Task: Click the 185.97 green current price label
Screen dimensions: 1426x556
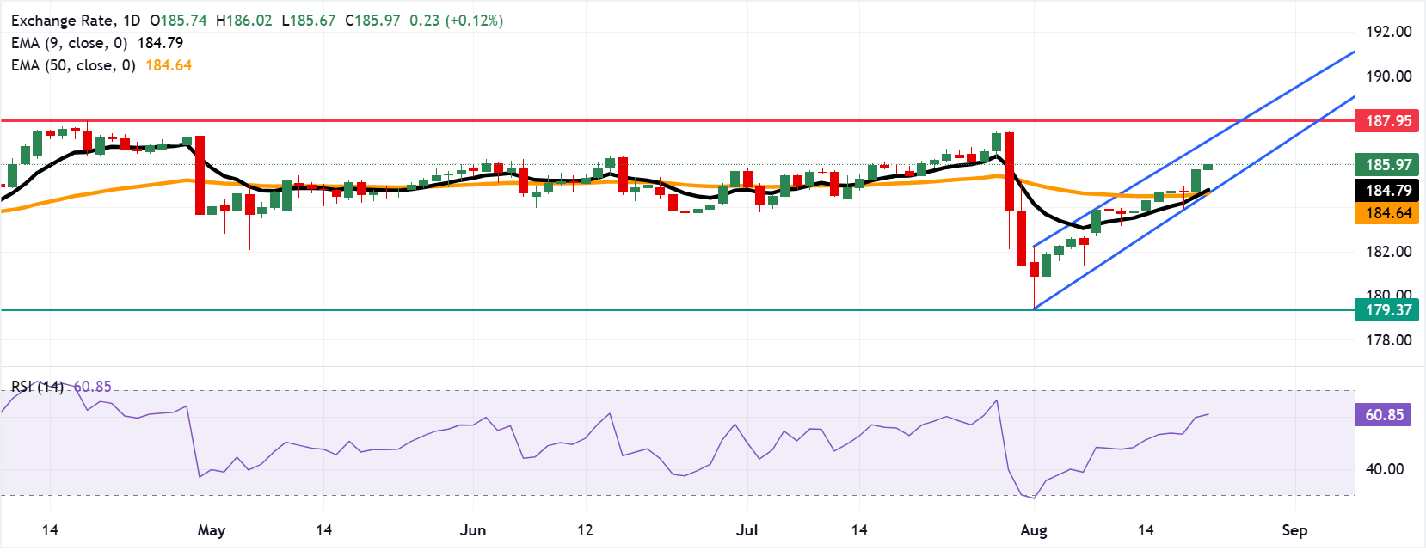Action: 1386,164
